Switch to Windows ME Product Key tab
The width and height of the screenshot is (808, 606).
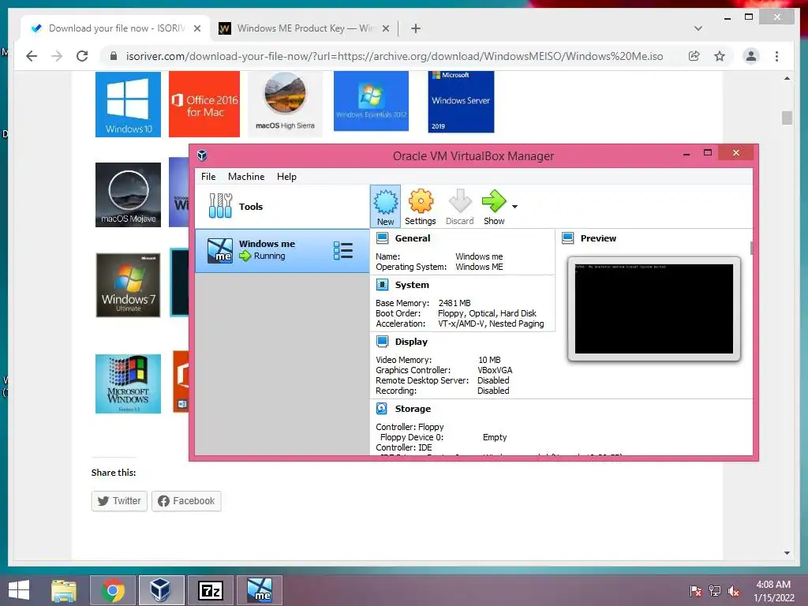304,28
